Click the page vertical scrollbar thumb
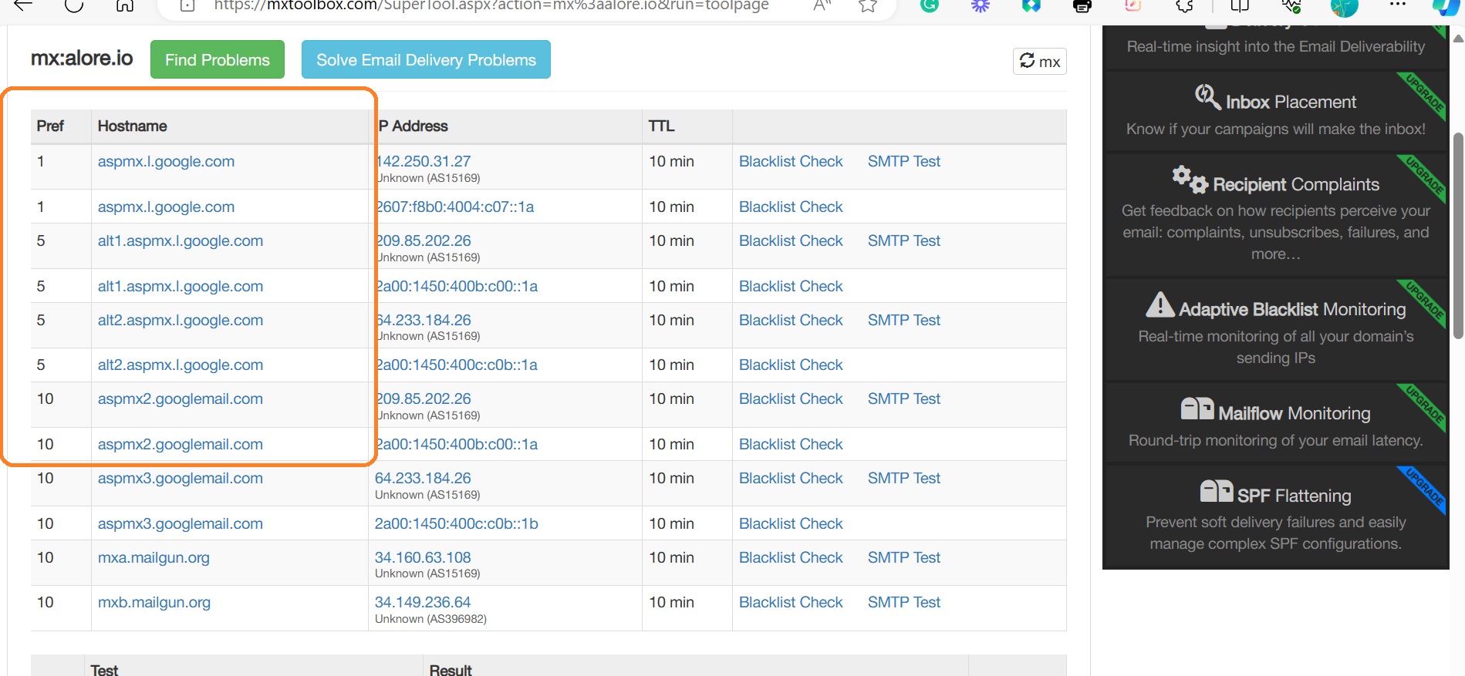 1458,235
